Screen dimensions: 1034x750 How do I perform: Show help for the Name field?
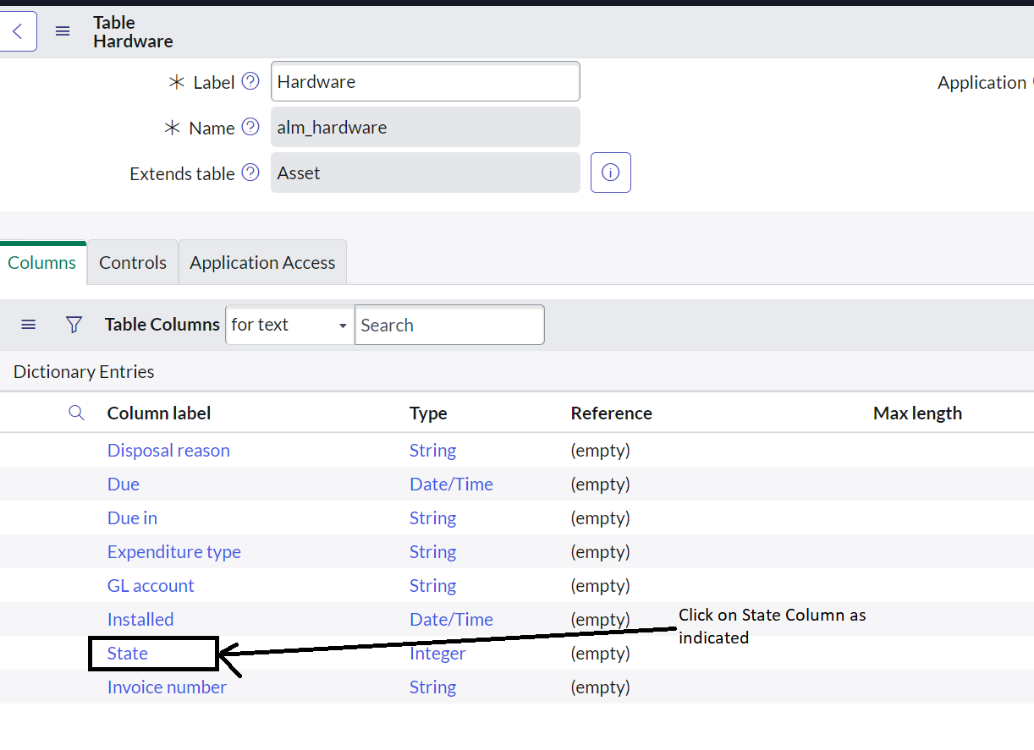point(250,127)
